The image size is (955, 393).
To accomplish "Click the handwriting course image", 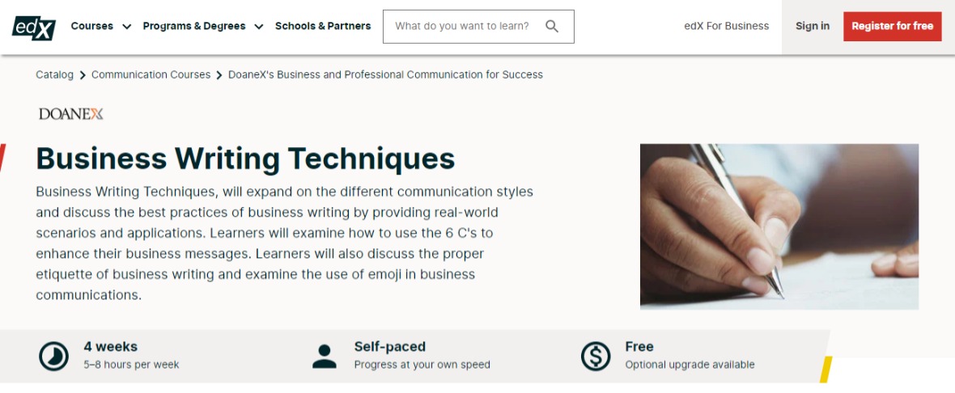I will tap(779, 226).
